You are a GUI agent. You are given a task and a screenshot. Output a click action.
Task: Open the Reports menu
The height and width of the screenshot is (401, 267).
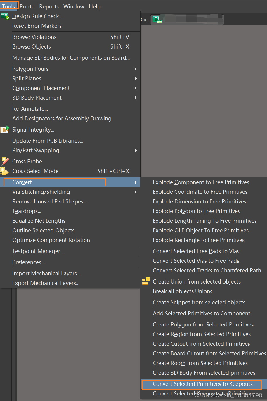(49, 6)
